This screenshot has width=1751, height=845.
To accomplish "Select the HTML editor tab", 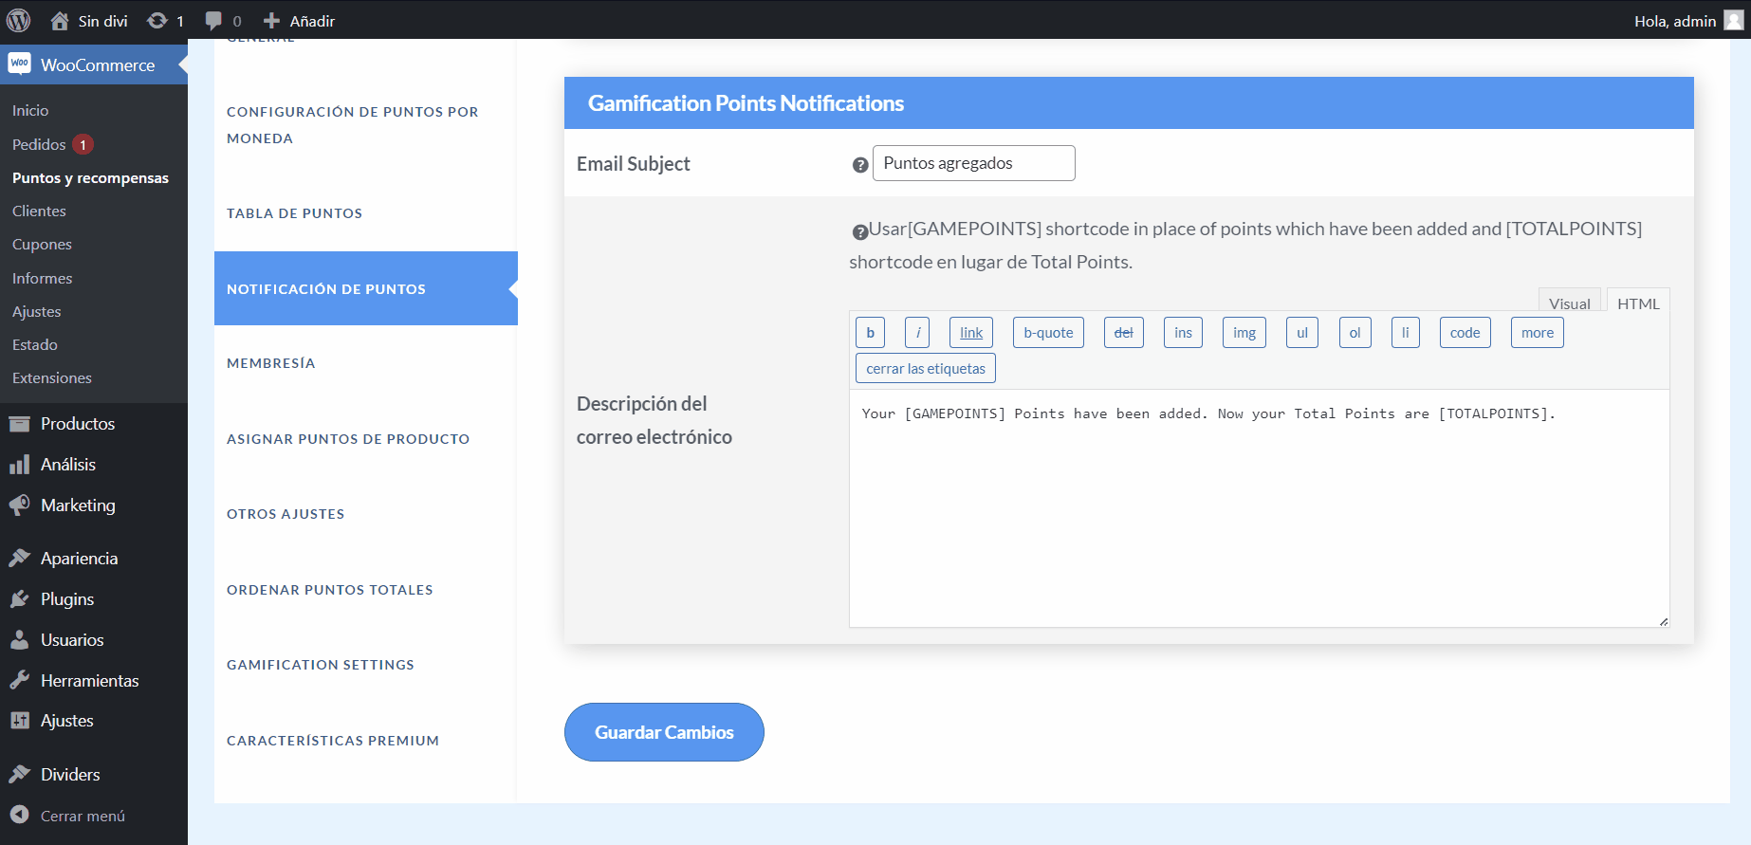I will pyautogui.click(x=1638, y=303).
